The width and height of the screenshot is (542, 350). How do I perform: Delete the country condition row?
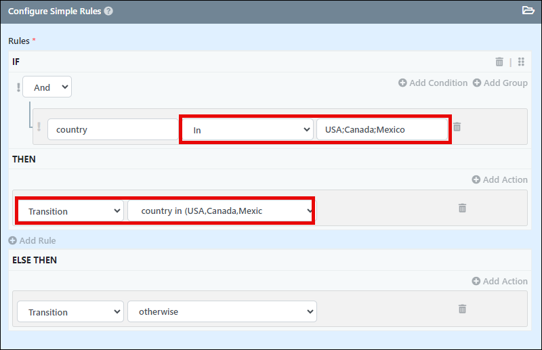pos(457,127)
